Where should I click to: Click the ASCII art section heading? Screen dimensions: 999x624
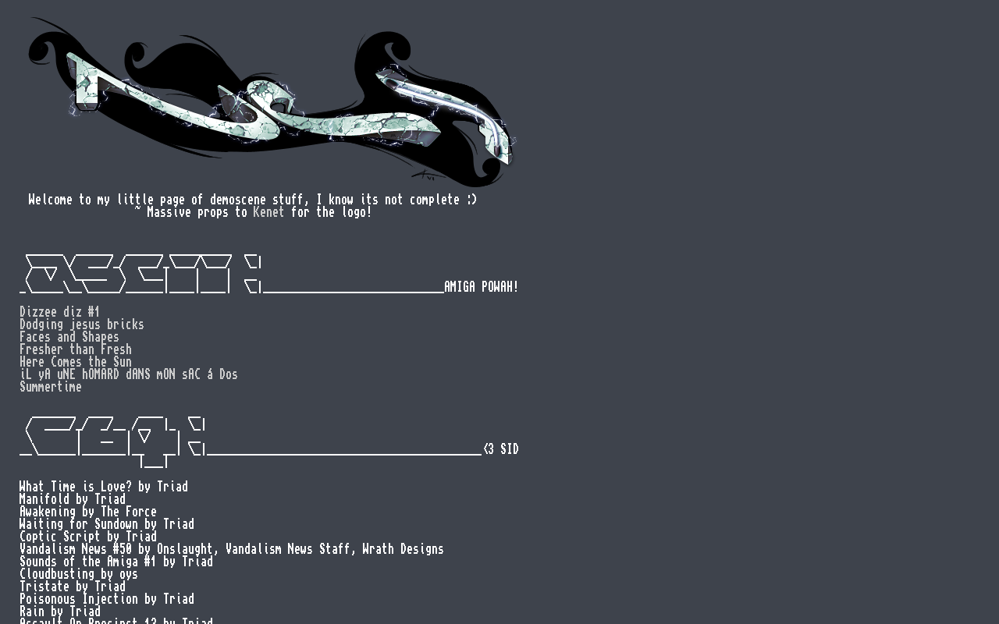pos(140,275)
